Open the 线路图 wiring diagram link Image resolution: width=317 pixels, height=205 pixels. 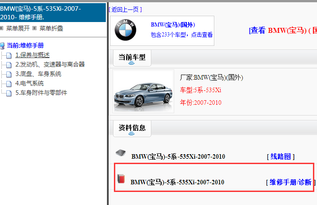tap(281, 156)
